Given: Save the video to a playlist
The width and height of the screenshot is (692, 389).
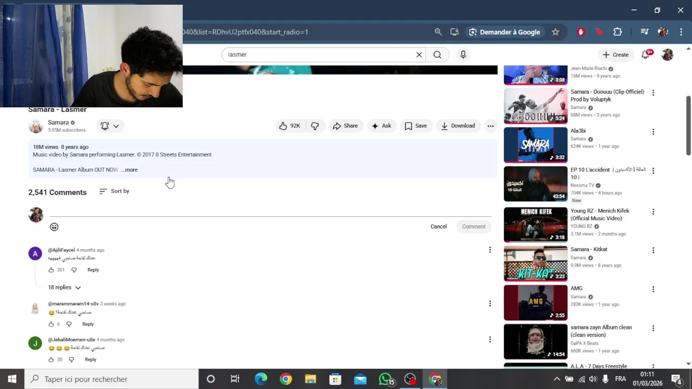Looking at the screenshot, I should [416, 126].
